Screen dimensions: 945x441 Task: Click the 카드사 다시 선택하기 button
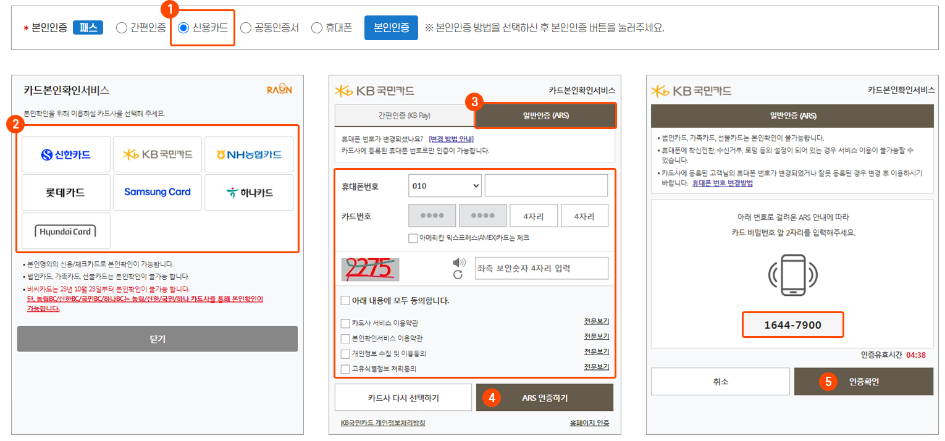coord(403,398)
